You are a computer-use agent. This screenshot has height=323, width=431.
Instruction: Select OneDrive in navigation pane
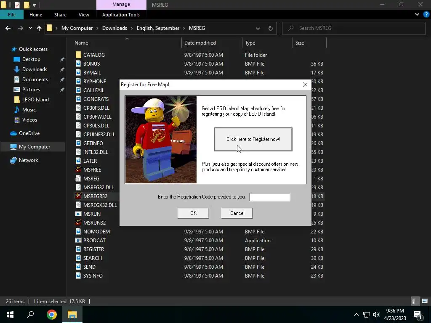(x=29, y=133)
